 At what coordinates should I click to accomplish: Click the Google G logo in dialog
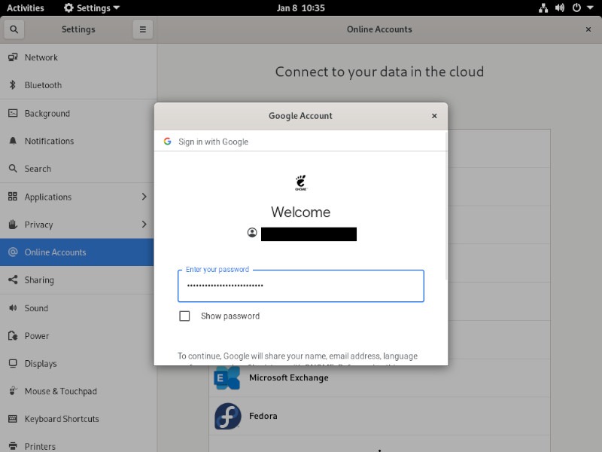tap(167, 141)
